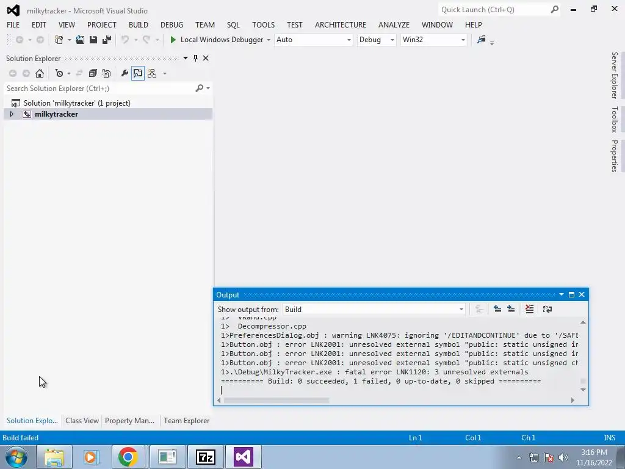Screen dimensions: 625x469
Task: Open the debugger target dropdown arrow
Action: click(269, 40)
